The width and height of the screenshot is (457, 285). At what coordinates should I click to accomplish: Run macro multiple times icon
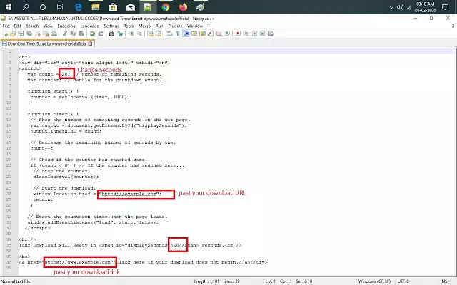[262, 33]
